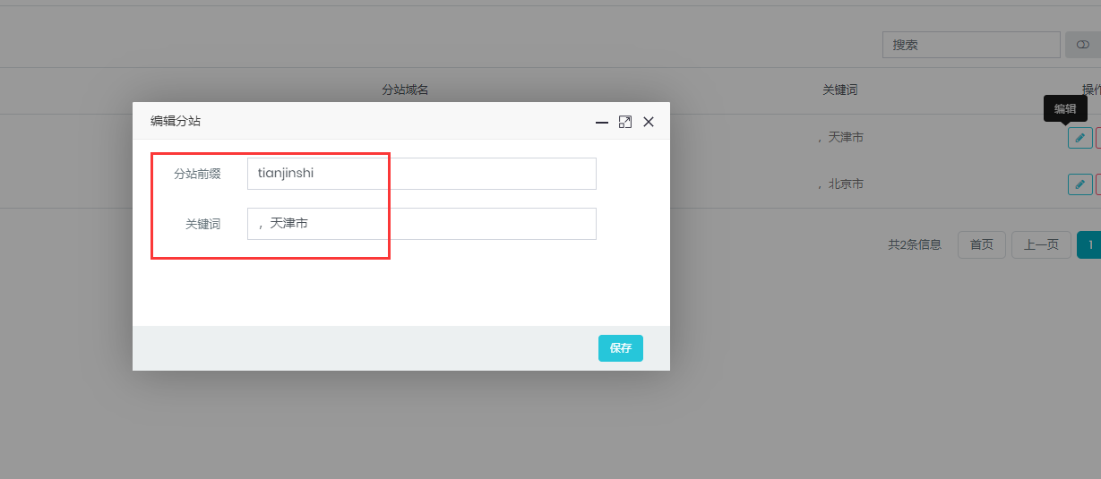Click the search icon button beside 搜索 field

pos(1082,45)
